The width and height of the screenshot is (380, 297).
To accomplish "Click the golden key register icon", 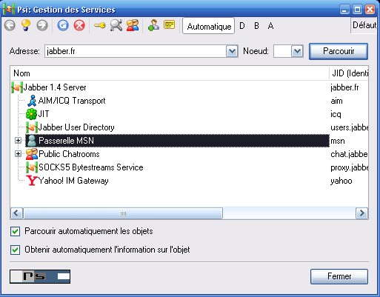I will pos(100,25).
